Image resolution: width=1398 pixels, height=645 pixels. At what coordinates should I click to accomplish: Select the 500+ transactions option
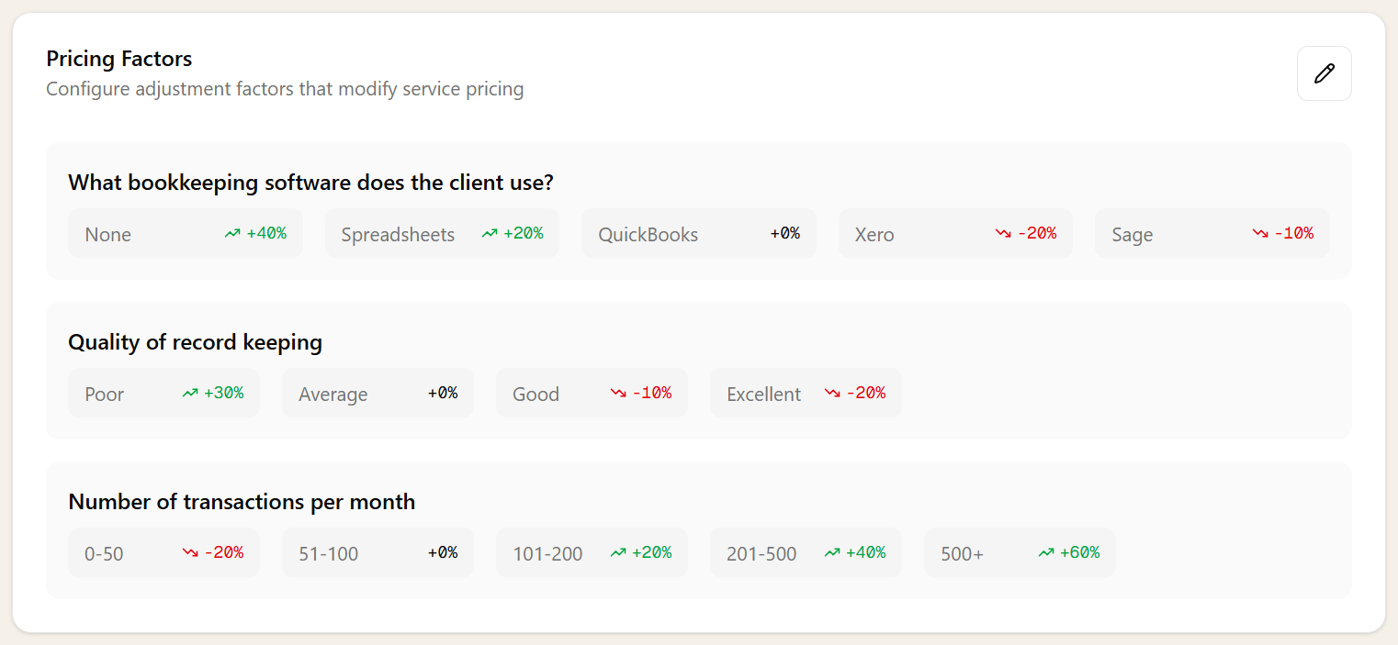1019,553
